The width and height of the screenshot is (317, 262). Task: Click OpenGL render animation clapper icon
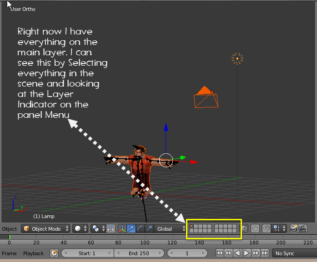pos(302,229)
